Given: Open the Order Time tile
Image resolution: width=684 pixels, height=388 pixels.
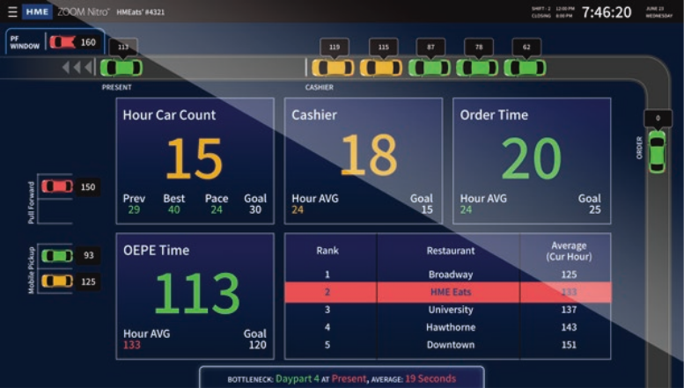Looking at the screenshot, I should pos(532,161).
